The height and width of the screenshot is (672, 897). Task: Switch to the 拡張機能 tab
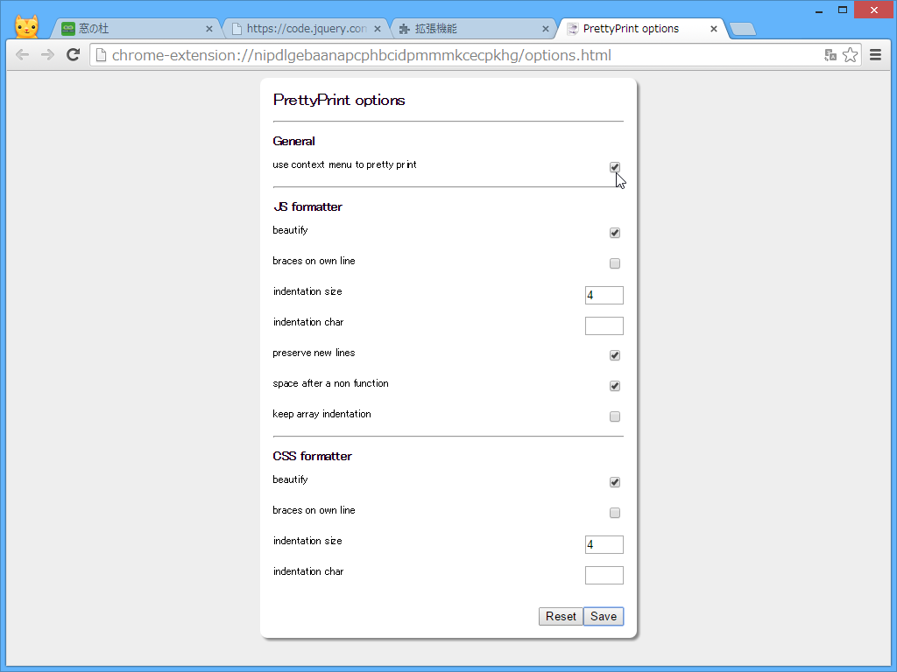click(x=474, y=29)
